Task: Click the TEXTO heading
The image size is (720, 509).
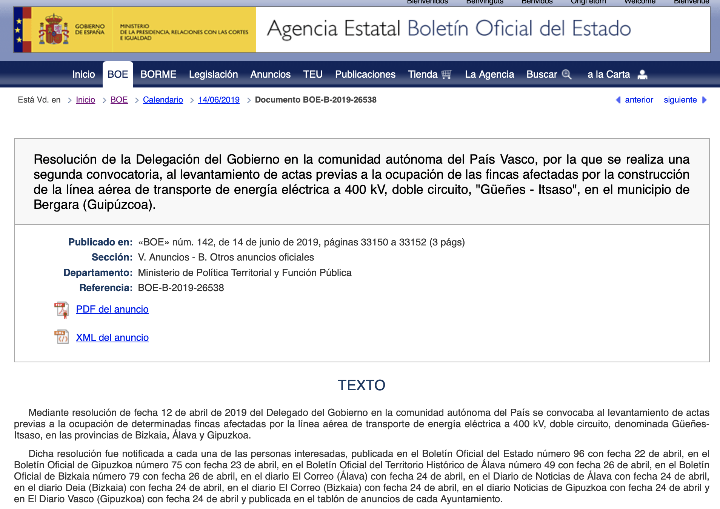Action: coord(361,385)
